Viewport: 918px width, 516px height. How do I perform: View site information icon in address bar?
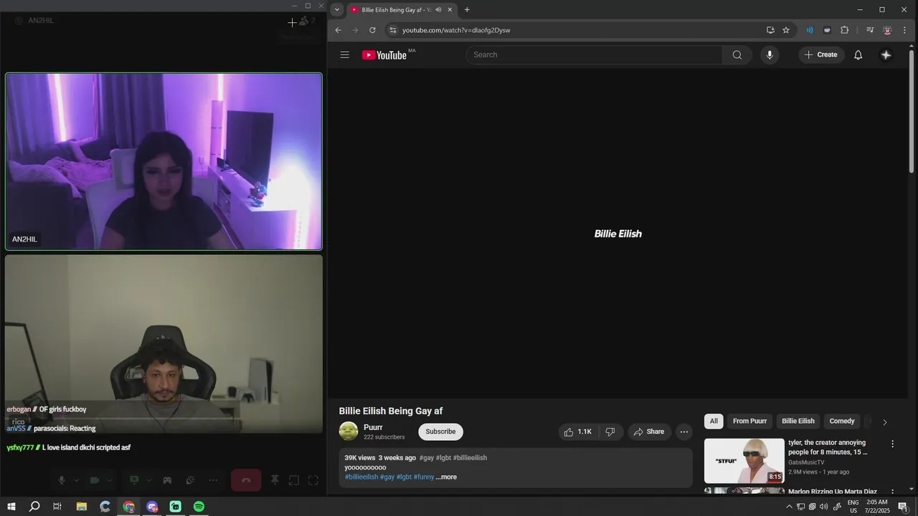(x=392, y=30)
